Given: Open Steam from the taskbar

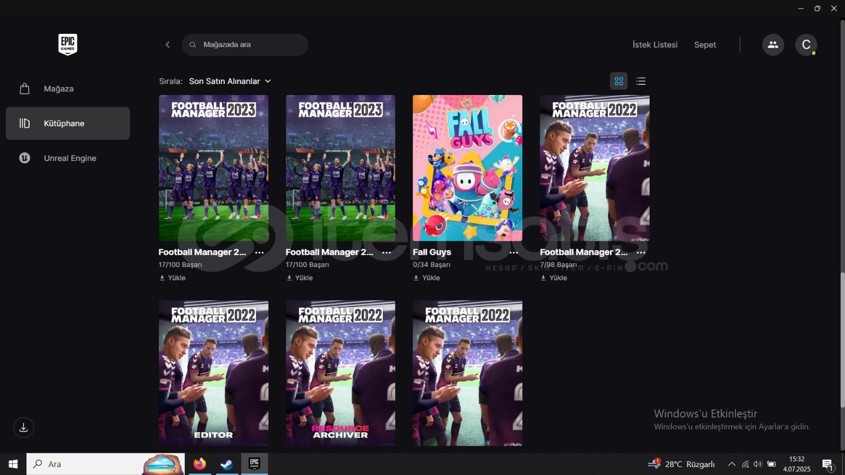Looking at the screenshot, I should [227, 464].
